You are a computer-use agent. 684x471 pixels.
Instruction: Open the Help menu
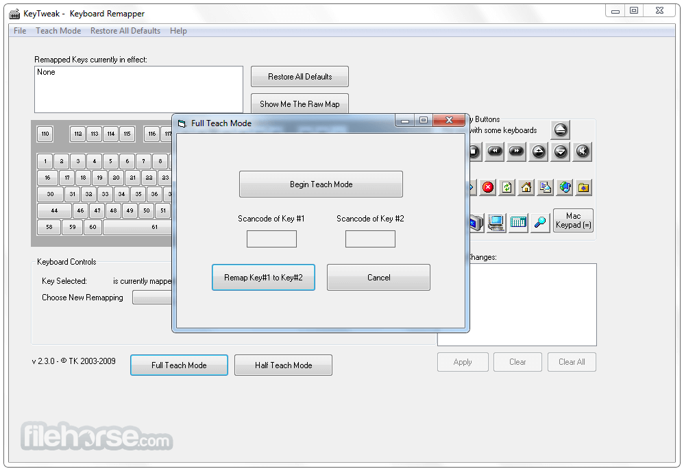click(178, 31)
